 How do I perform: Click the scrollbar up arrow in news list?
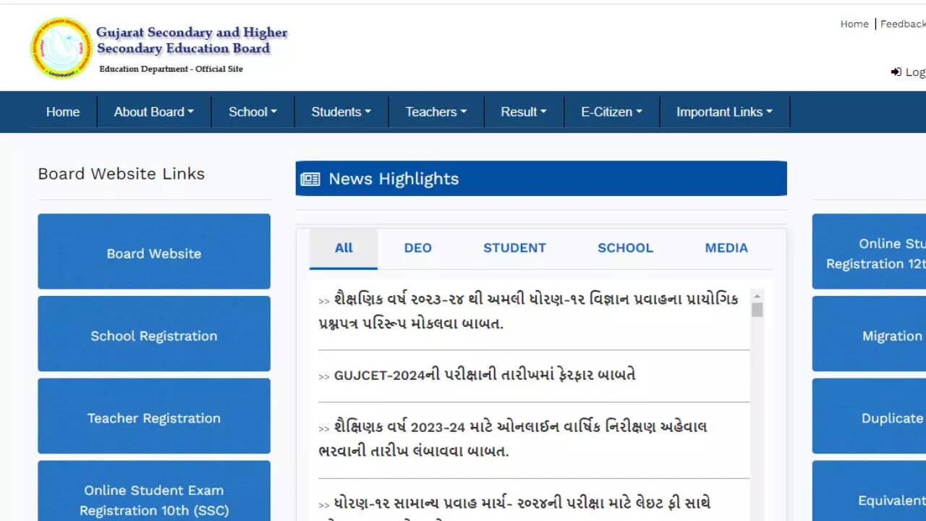[x=757, y=296]
